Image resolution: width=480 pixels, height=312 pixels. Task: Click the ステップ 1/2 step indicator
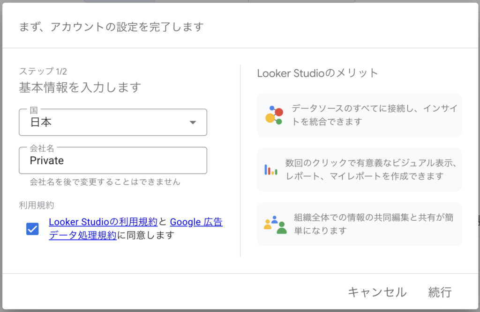(x=43, y=72)
